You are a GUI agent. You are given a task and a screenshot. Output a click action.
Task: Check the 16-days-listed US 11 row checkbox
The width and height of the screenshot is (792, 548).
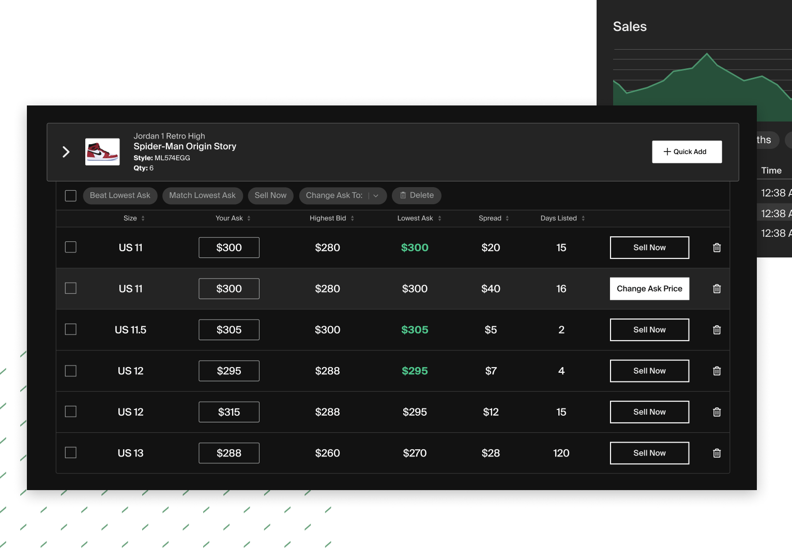pyautogui.click(x=71, y=288)
